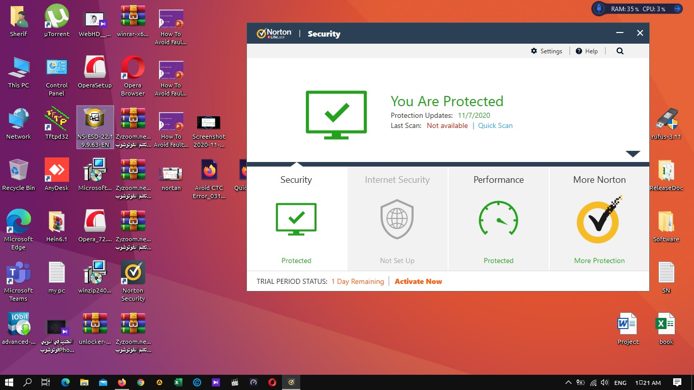Click the 11/7/2020 protection updates date
Screen dimensions: 694x390
[474, 115]
